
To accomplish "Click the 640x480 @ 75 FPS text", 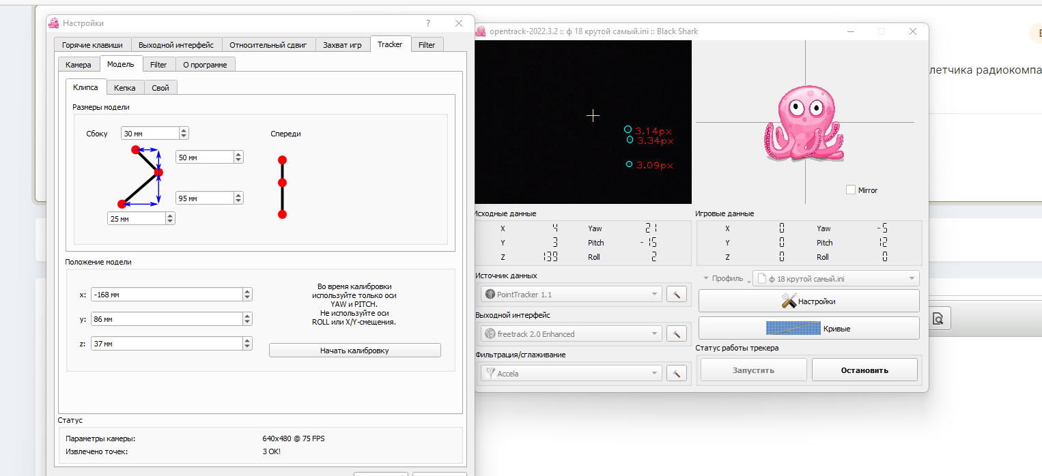I will point(294,438).
